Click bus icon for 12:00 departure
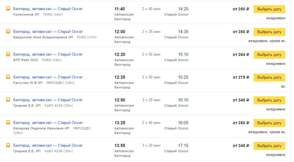Screen dimensions: 294x162 pos(8,32)
